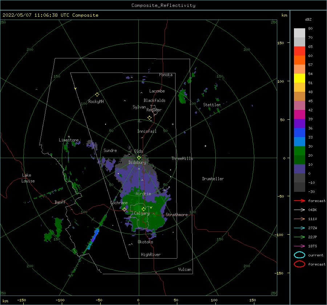Click the 57 dBZ orange legend swatch

(299, 69)
